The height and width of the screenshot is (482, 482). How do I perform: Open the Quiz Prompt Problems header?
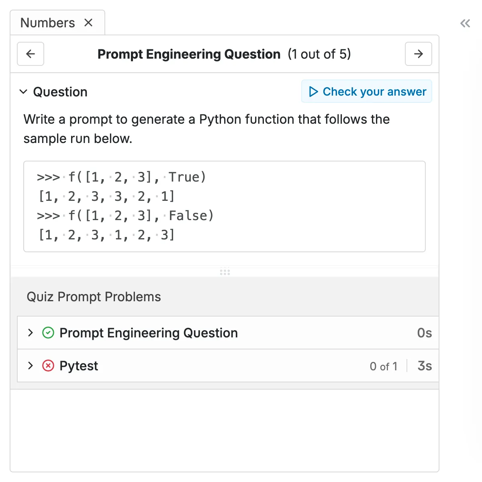(94, 296)
